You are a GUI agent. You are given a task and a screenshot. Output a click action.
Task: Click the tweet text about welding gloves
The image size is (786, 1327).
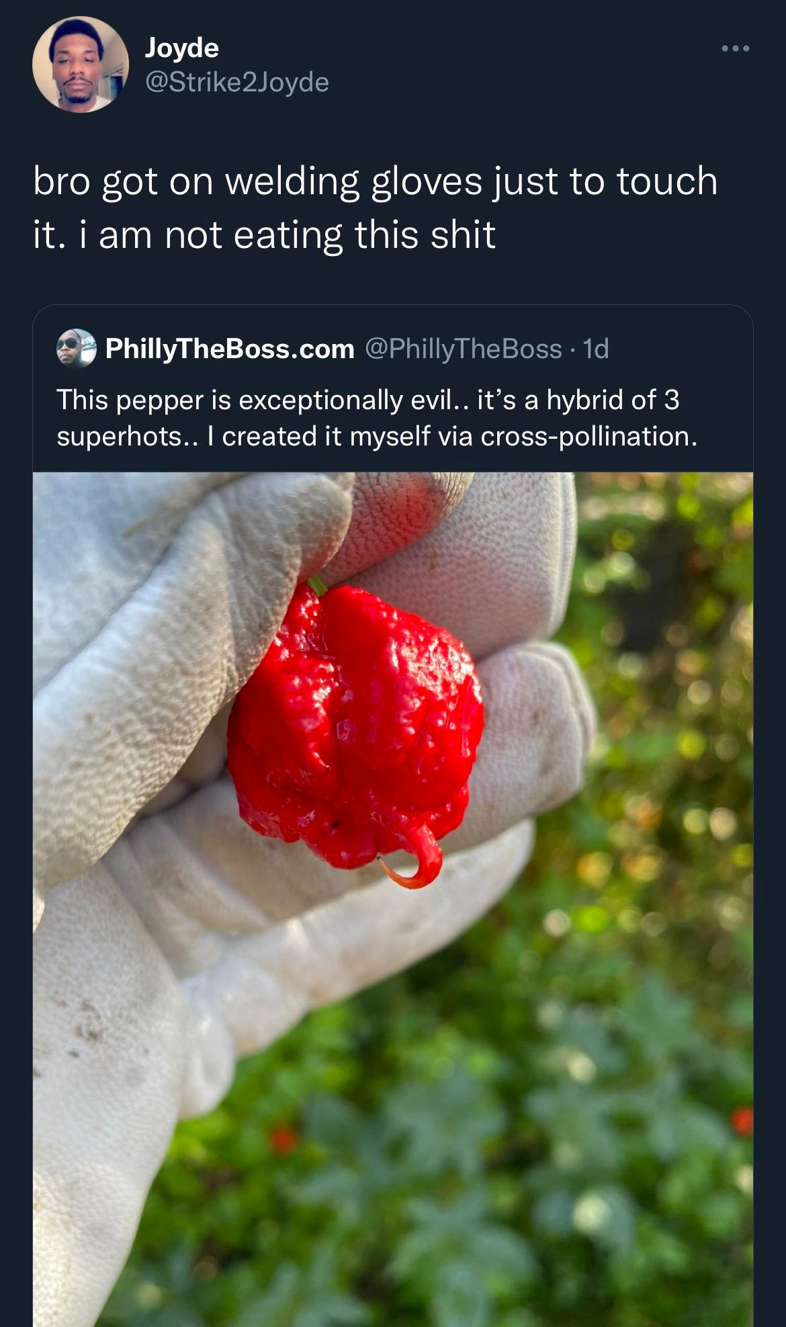point(375,208)
